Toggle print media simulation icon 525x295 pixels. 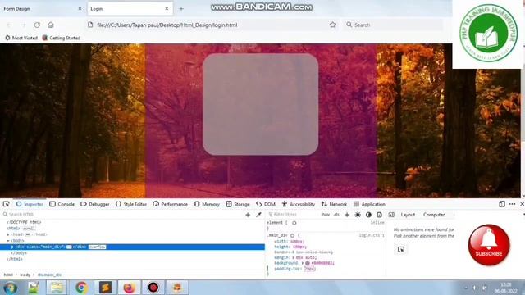pos(379,215)
